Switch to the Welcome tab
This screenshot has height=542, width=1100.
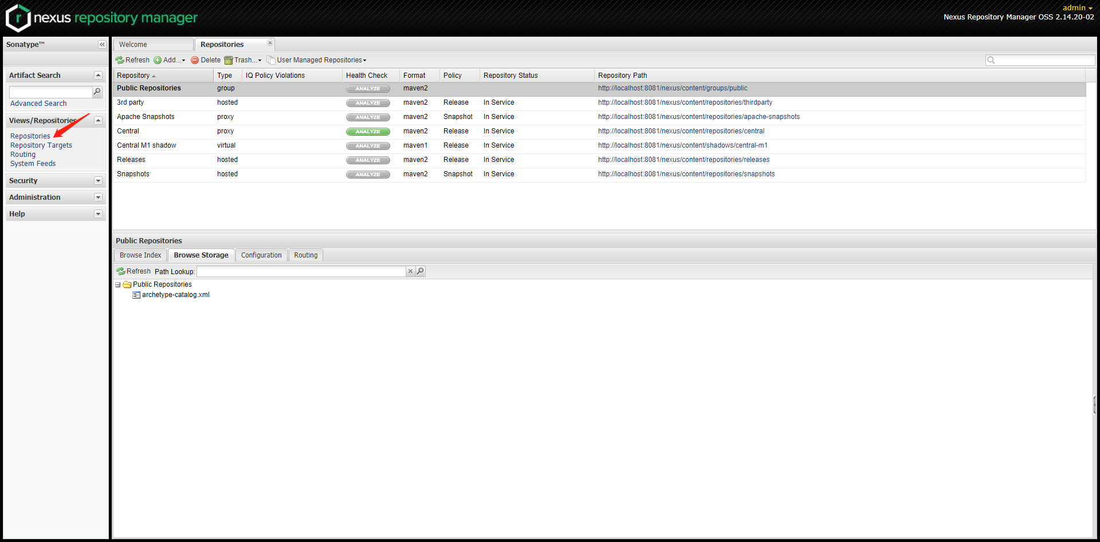(153, 45)
